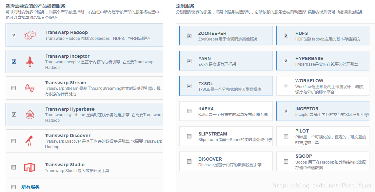Uncheck the TXSQL service checkbox

(x=189, y=86)
